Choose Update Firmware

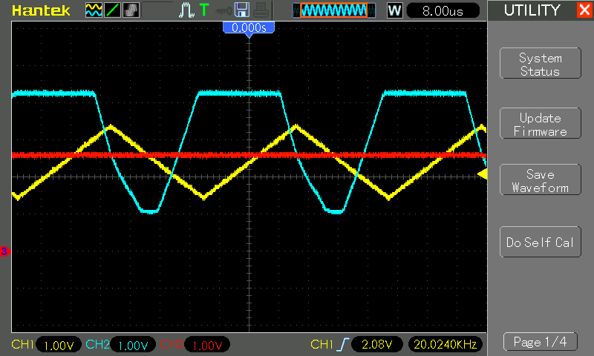541,124
